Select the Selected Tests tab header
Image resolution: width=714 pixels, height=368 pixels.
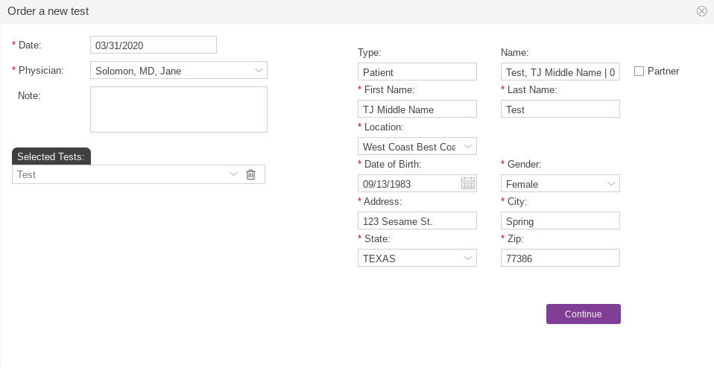coord(51,156)
